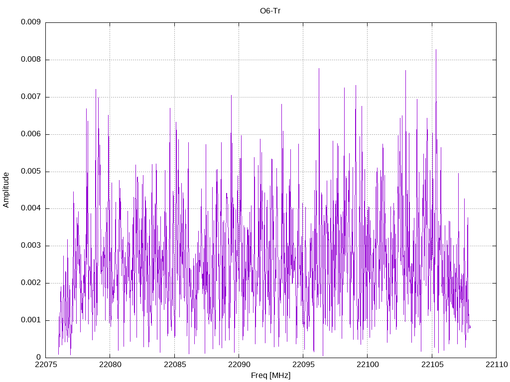Click x-axis tick label 22075
Image resolution: width=510 pixels, height=382 pixels.
click(45, 365)
